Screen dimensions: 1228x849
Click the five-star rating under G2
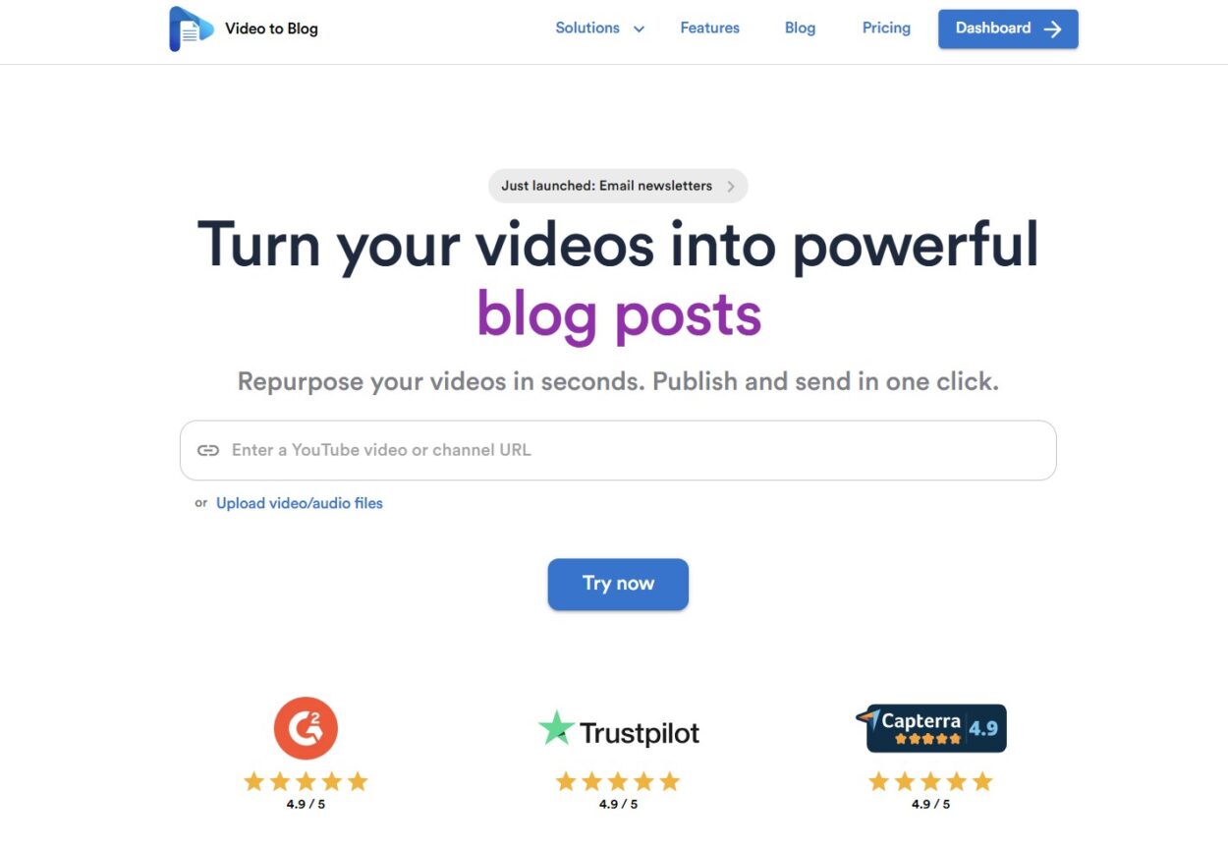tap(306, 782)
